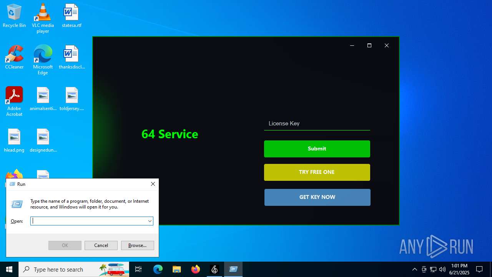Show hidden system tray icons
This screenshot has width=492, height=277.
414,269
